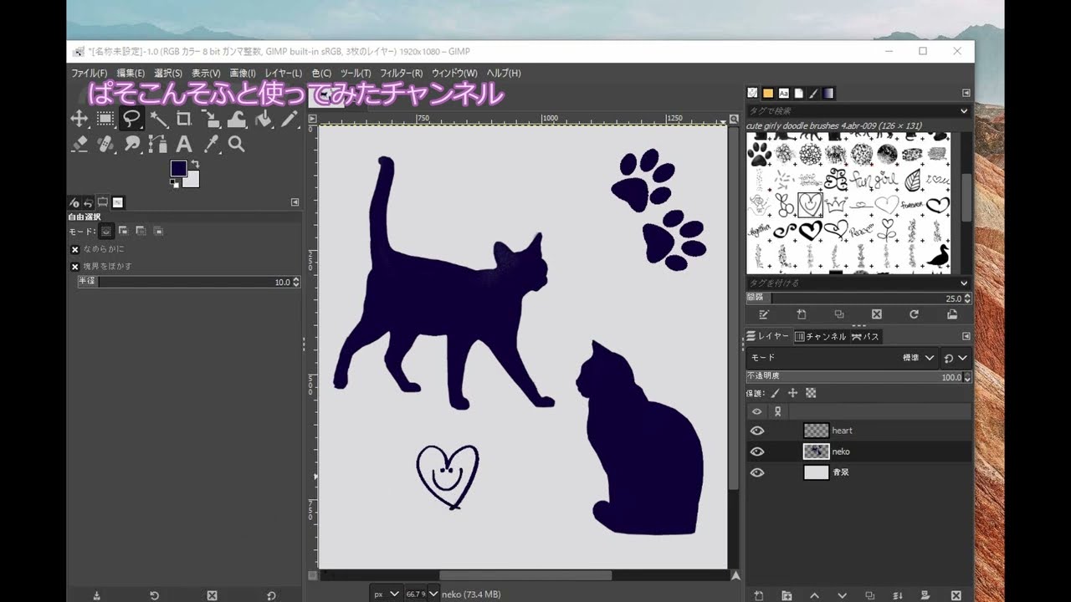The image size is (1071, 602).
Task: Toggle 境界をぼかす feather edges checkbox
Action: point(74,267)
